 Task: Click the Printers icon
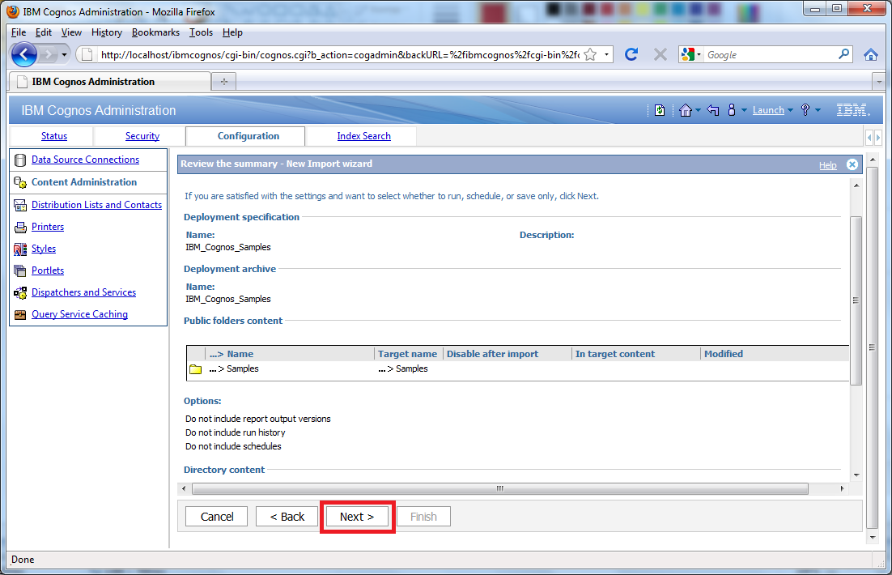click(20, 227)
